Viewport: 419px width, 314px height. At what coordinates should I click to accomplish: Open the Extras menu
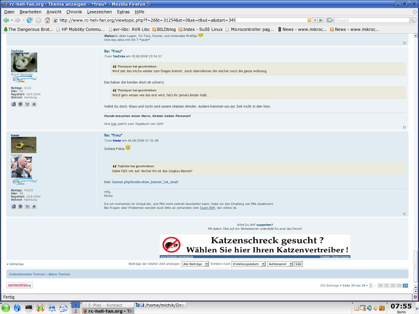[x=123, y=12]
